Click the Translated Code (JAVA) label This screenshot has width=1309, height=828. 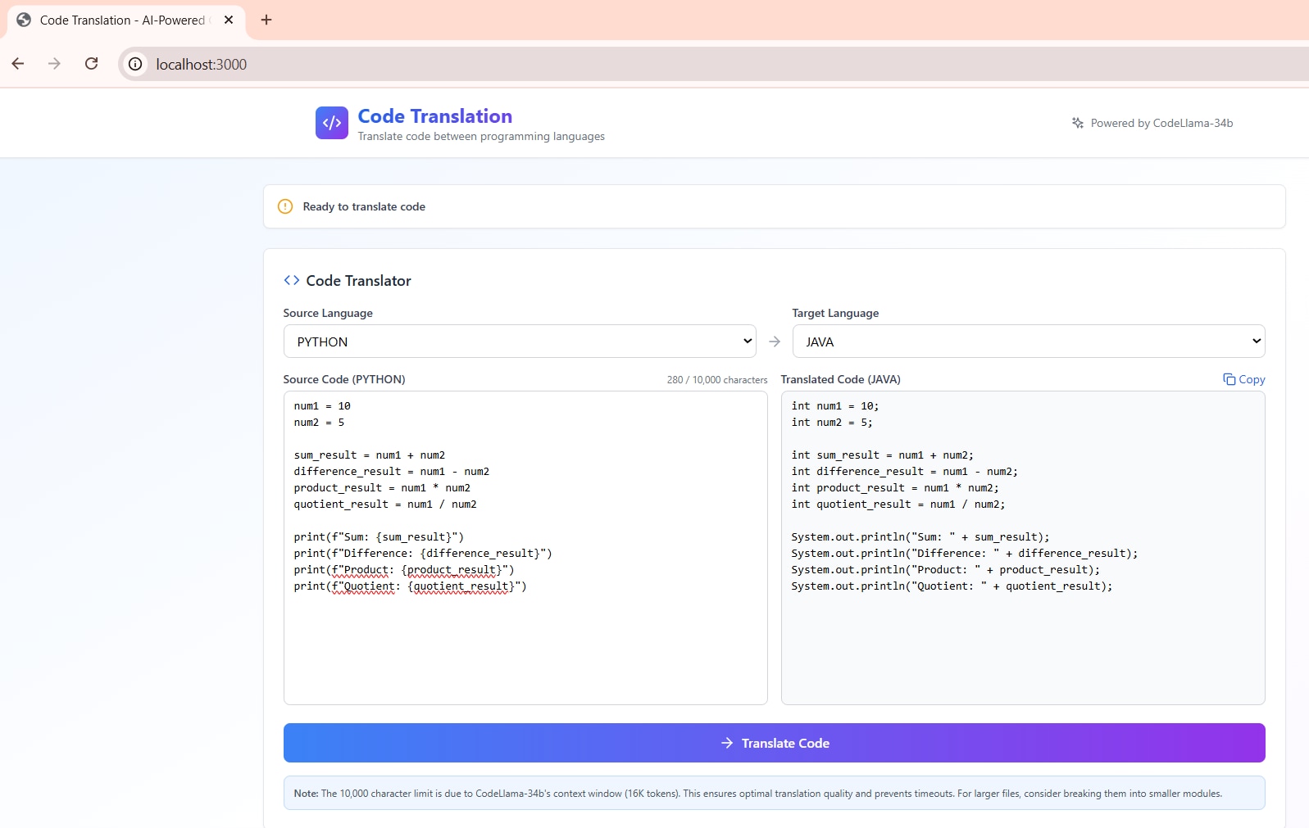click(841, 379)
